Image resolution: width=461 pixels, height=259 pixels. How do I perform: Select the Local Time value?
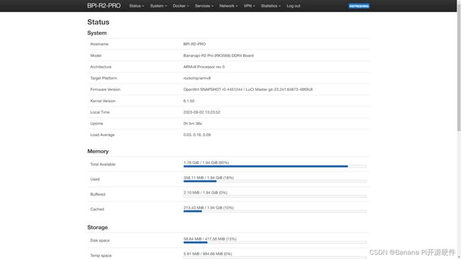pyautogui.click(x=201, y=112)
